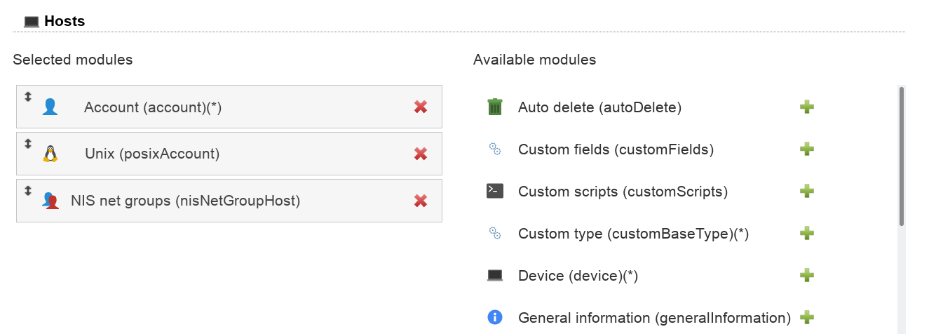Click the Unix module reorder handle
The height and width of the screenshot is (334, 936).
[28, 143]
